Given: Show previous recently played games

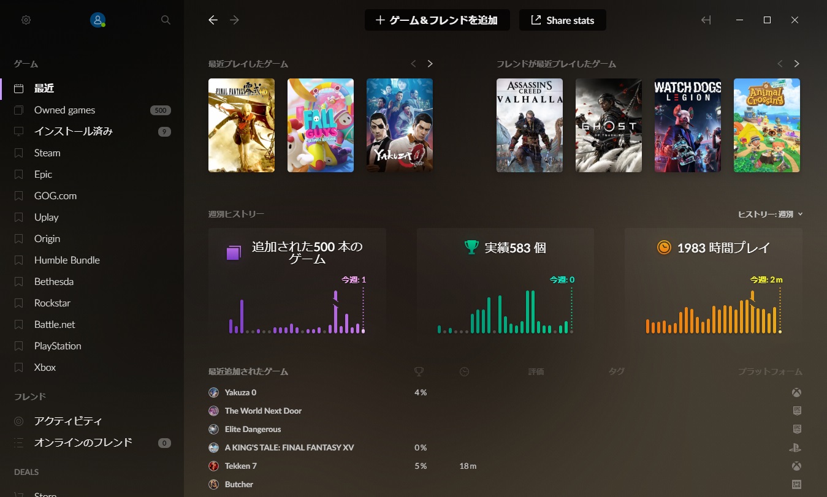Looking at the screenshot, I should tap(413, 64).
